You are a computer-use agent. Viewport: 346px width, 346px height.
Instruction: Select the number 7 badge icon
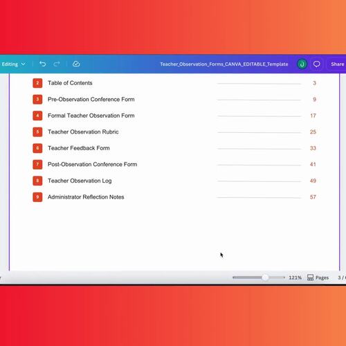click(x=37, y=165)
